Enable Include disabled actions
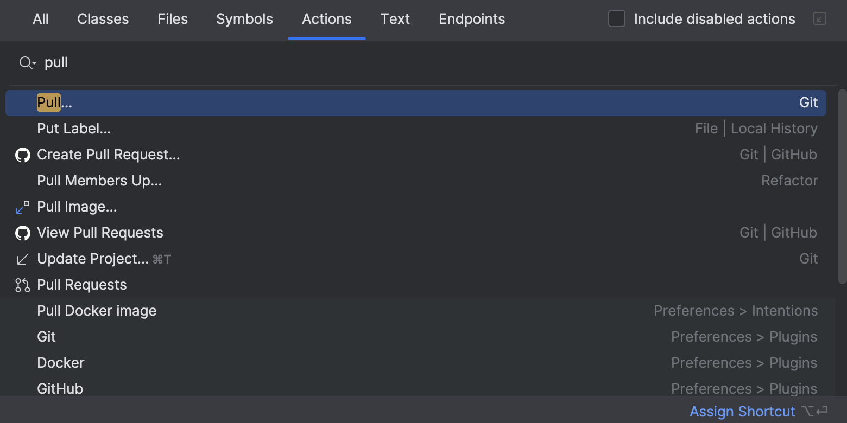The height and width of the screenshot is (423, 847). point(616,18)
